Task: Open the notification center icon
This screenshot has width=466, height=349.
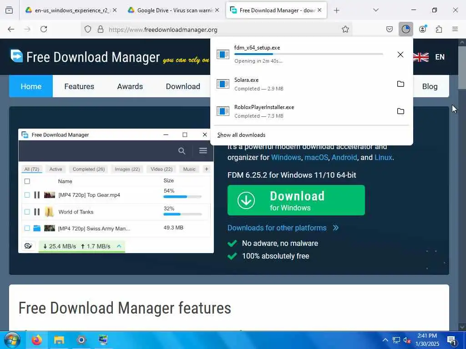Action: [451, 340]
